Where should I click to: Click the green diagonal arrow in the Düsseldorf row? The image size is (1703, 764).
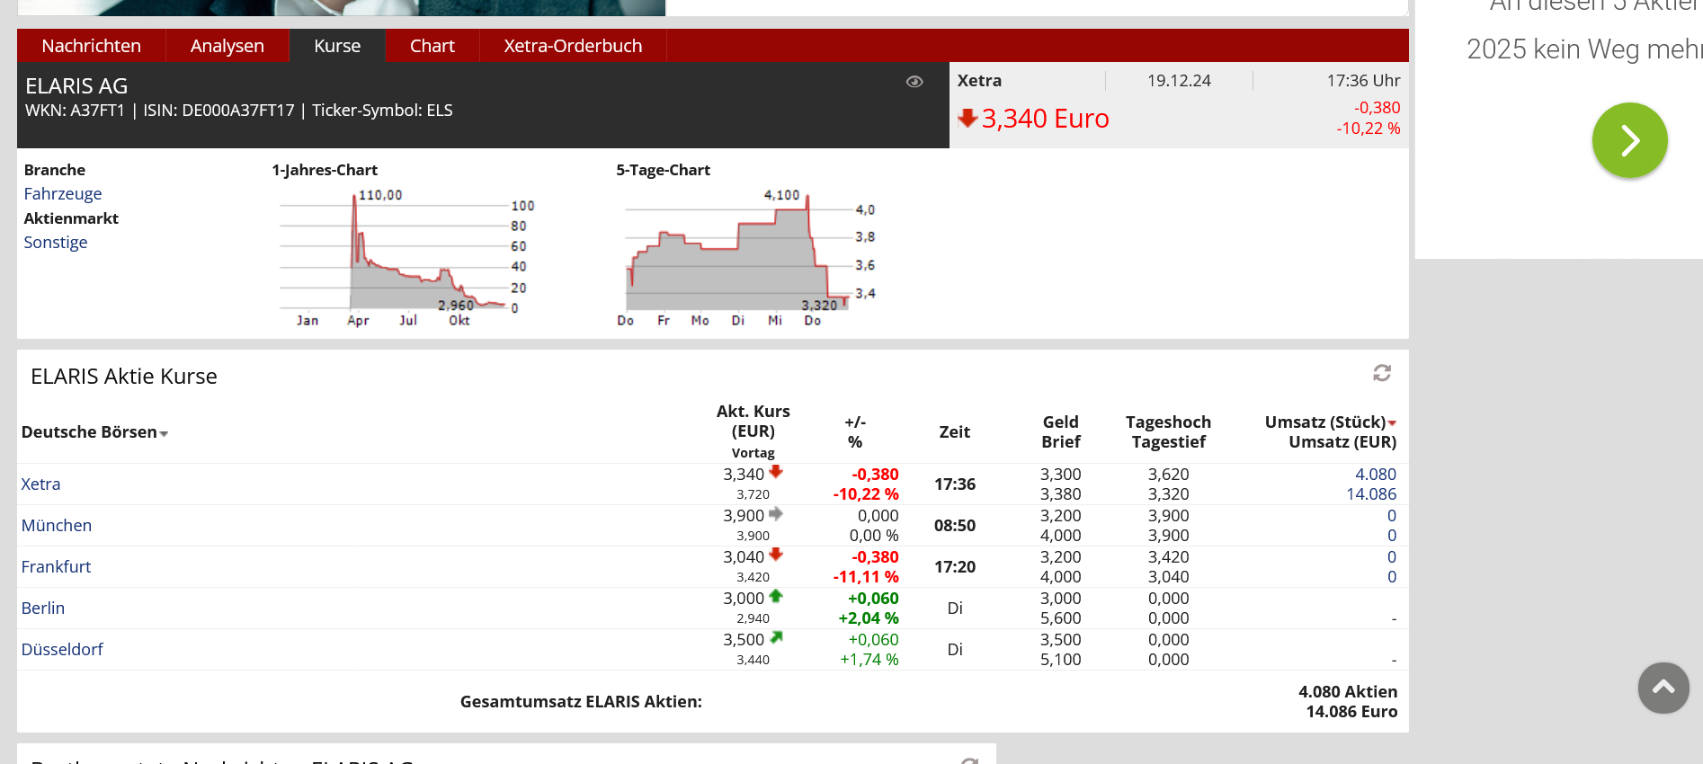tap(776, 637)
